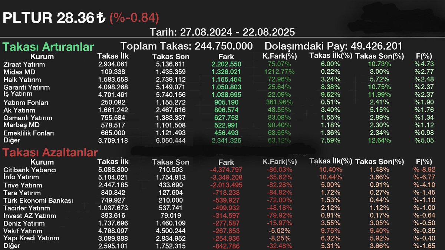Select the Türk Ekonomi Bankası row name
Viewport: 445px width, 250px height.
pyautogui.click(x=38, y=200)
